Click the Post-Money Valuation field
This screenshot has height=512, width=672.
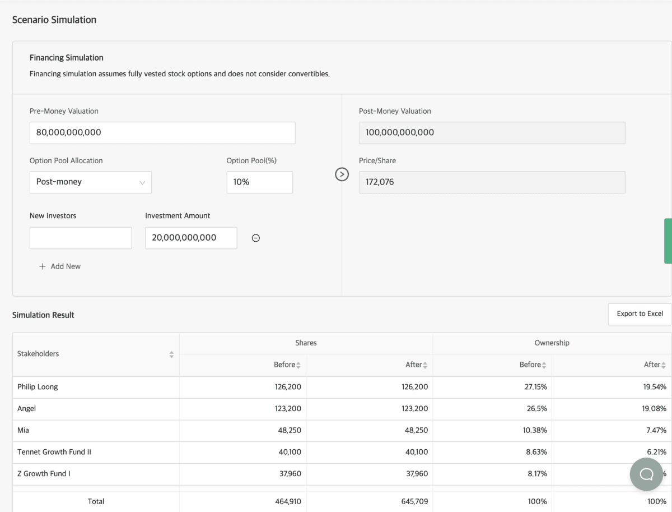(x=492, y=133)
